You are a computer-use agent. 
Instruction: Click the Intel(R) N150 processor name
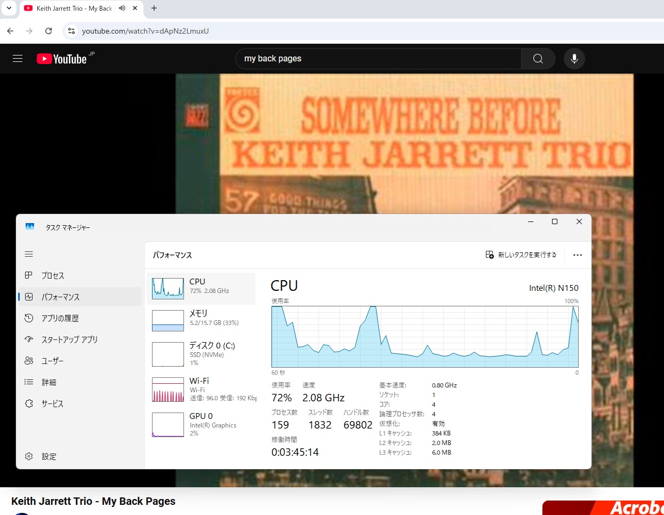[554, 288]
